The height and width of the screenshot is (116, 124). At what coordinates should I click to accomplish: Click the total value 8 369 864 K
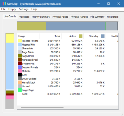pos(54,94)
